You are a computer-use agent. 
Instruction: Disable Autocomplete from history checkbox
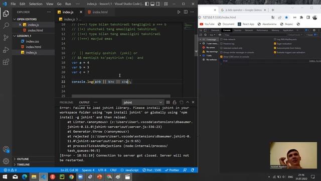pyautogui.click(x=275, y=48)
